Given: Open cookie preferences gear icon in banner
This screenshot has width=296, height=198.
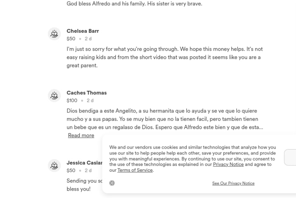Looking at the screenshot, I should click(x=112, y=183).
